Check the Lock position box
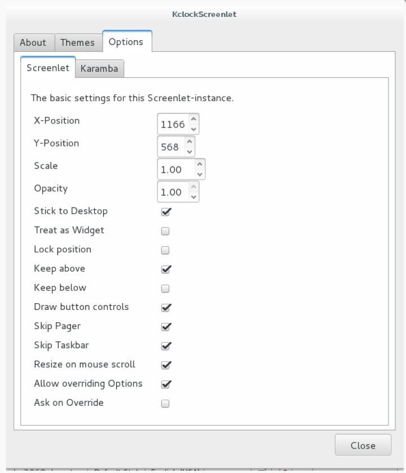The image size is (406, 473). (165, 250)
